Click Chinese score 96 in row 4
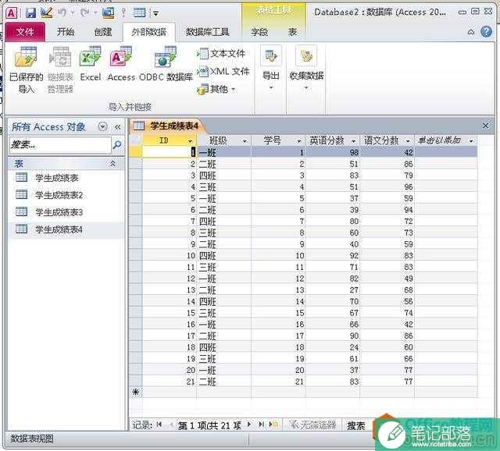 387,186
